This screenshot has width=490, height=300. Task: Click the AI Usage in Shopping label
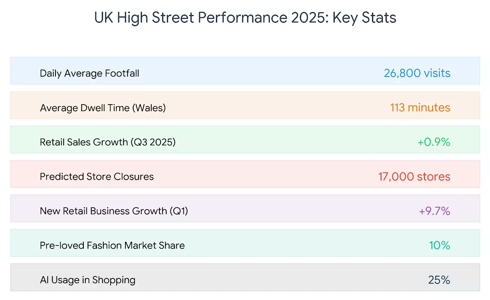pyautogui.click(x=88, y=280)
